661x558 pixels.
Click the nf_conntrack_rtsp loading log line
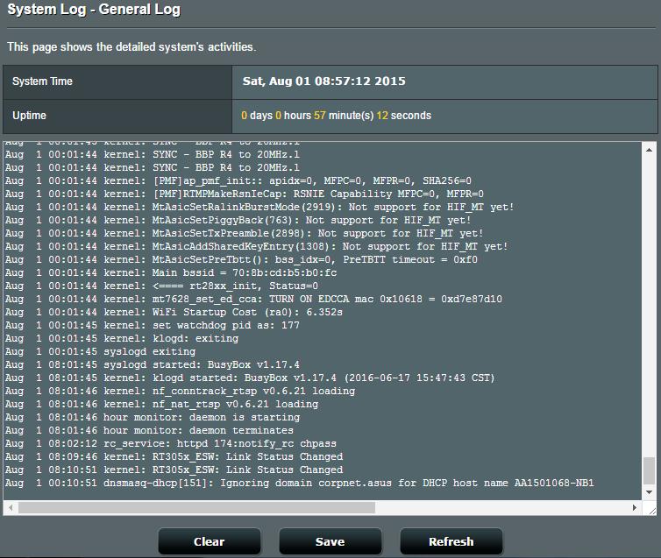tap(180, 391)
